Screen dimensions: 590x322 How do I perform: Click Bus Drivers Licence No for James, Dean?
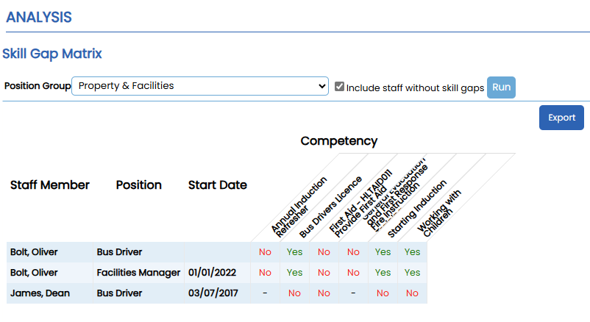click(x=294, y=293)
